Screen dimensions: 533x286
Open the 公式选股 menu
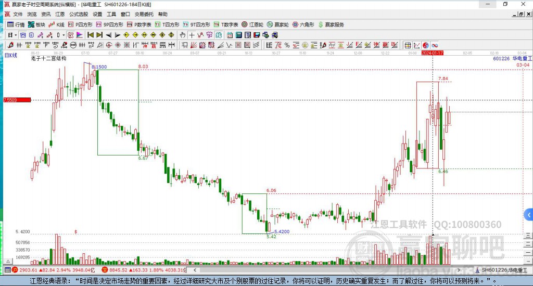[x=79, y=14]
